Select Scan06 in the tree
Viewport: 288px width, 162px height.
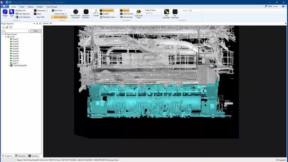(16, 51)
